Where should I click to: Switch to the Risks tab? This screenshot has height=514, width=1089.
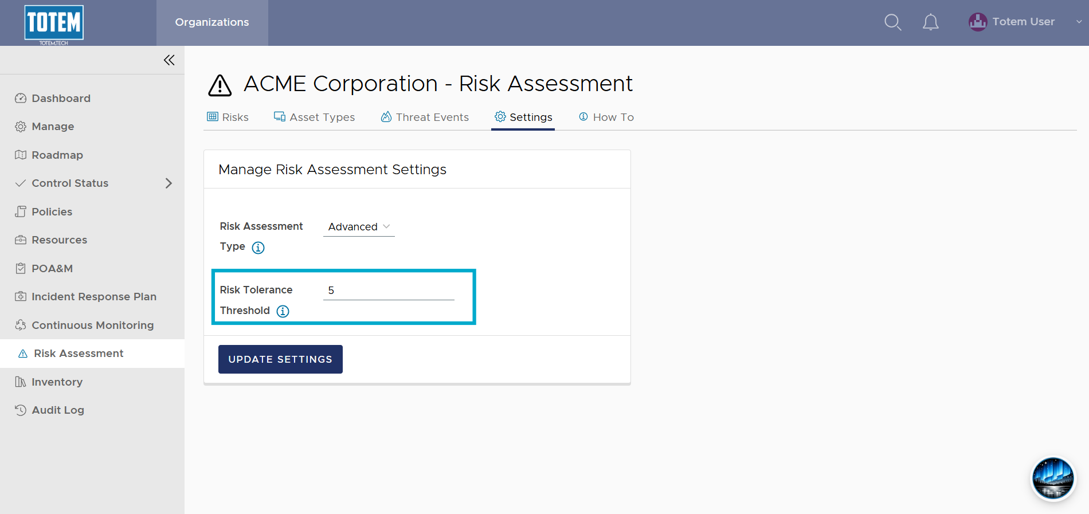[x=228, y=117]
